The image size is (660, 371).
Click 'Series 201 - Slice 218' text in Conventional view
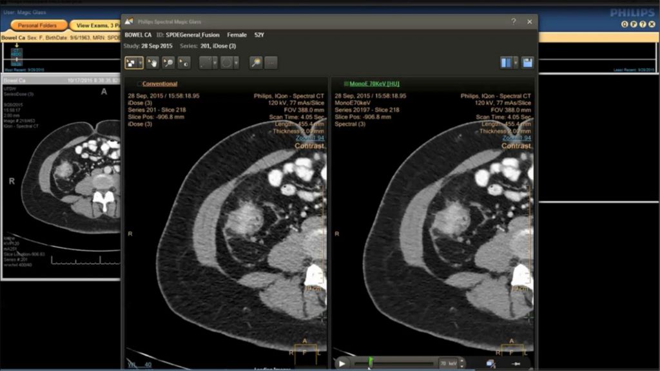coord(157,109)
